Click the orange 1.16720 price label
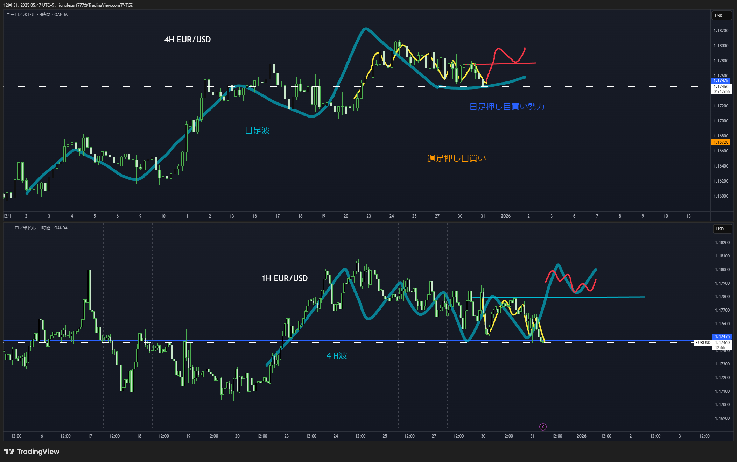 pos(721,142)
